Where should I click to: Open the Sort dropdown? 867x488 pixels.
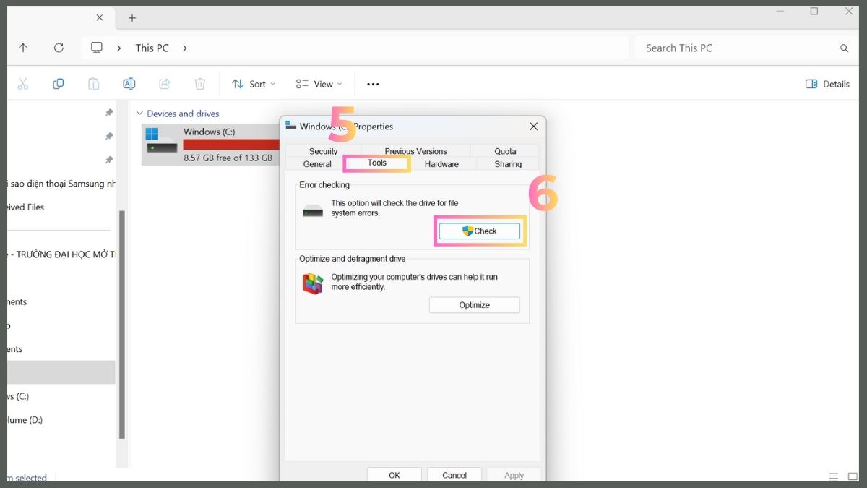click(254, 84)
